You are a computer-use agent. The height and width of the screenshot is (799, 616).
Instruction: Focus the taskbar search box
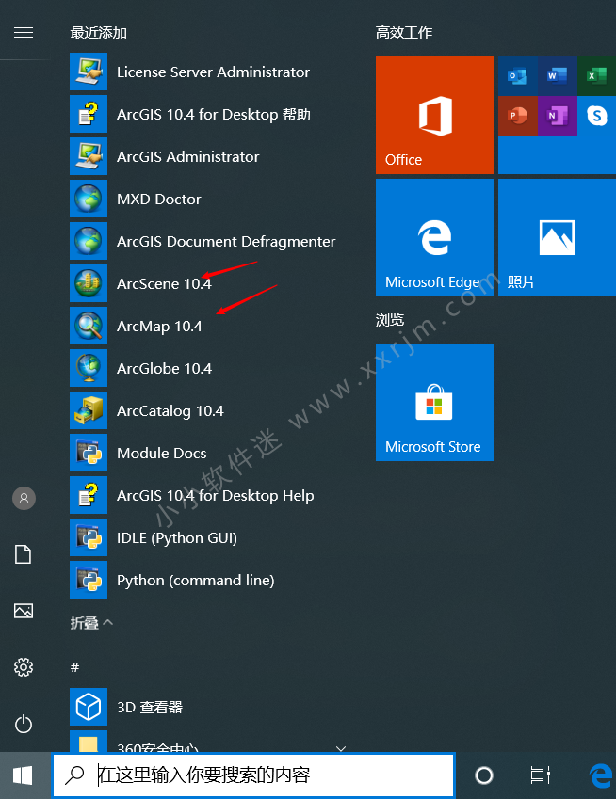(x=253, y=775)
